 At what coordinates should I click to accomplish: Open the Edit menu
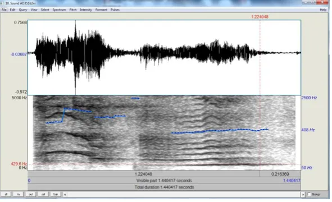[x=12, y=10]
